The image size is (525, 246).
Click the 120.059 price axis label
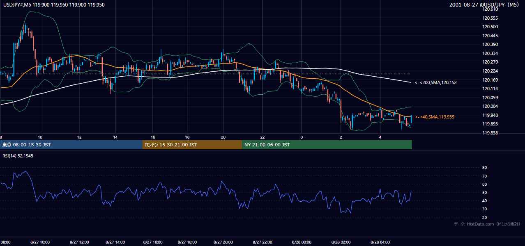click(x=490, y=98)
